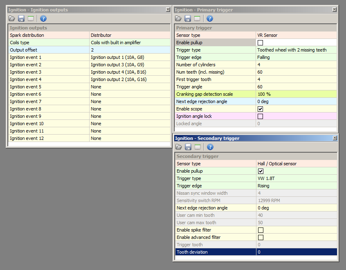Enable pullup checkbox in Primary trigger
346x270 pixels.
260,43
